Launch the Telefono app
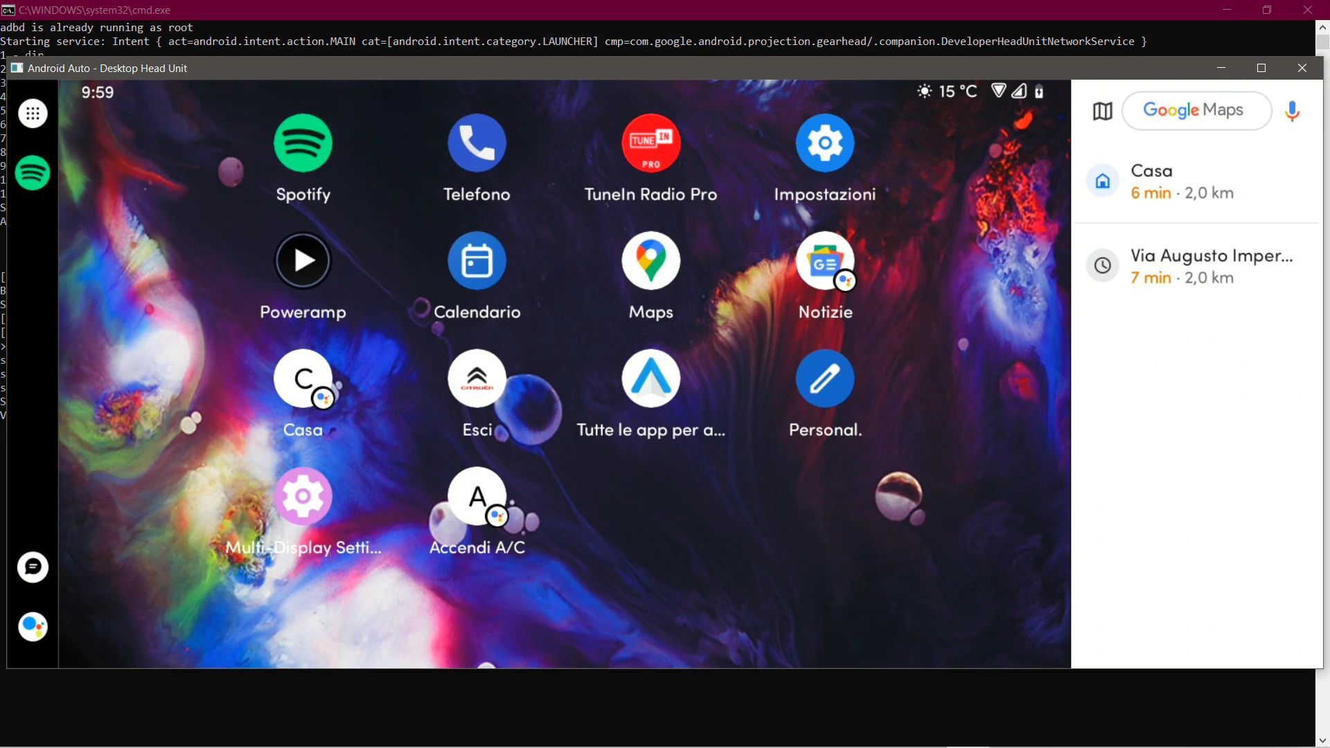 pos(477,143)
